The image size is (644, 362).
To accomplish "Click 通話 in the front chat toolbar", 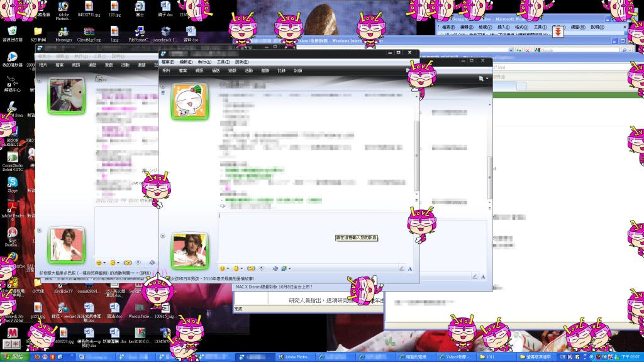I will pyautogui.click(x=216, y=70).
